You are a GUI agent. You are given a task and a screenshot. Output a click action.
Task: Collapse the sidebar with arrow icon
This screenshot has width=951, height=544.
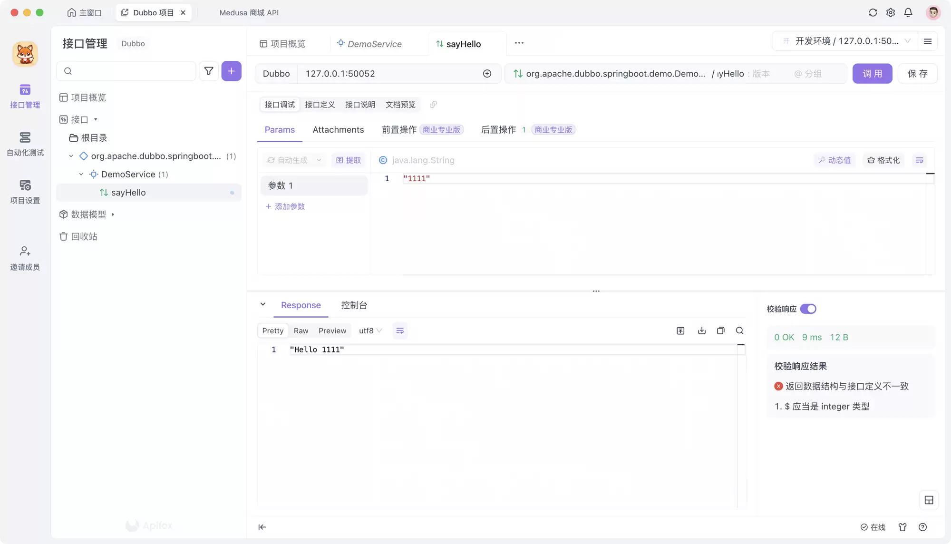tap(262, 527)
